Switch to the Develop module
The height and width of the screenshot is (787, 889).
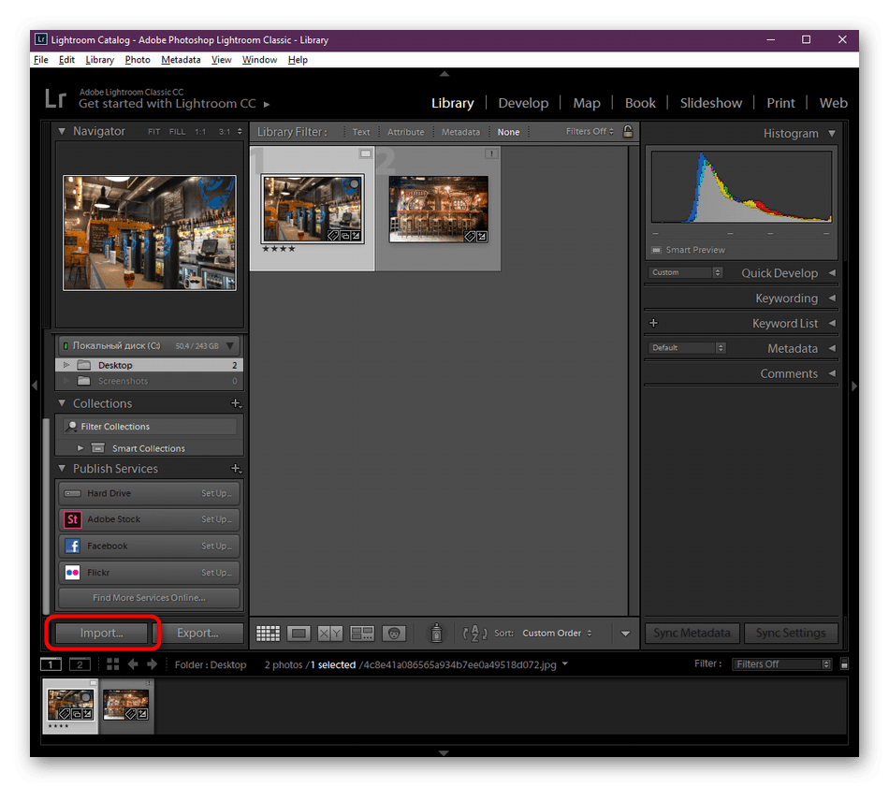click(x=523, y=103)
